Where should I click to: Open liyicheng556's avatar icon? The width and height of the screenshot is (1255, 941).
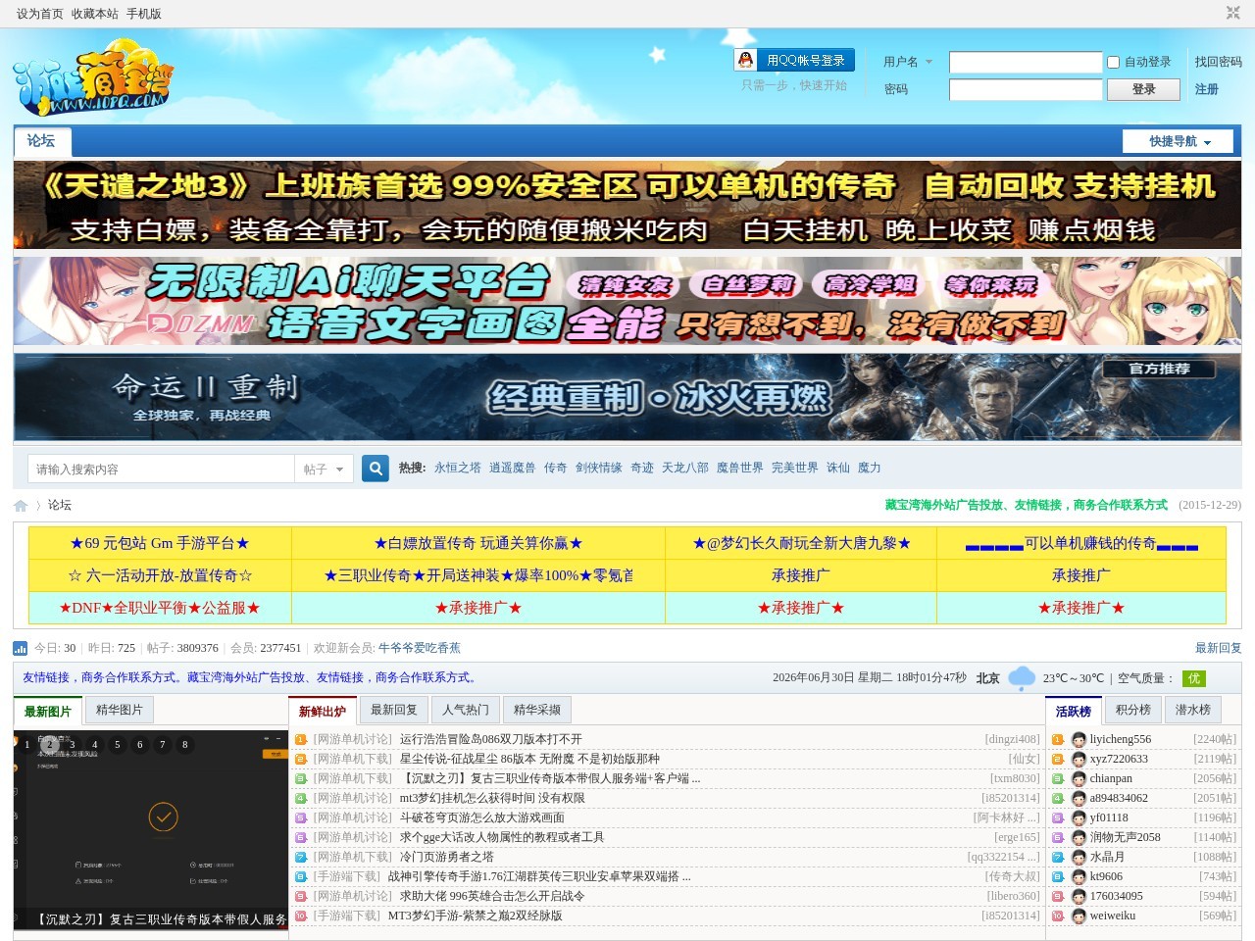pos(1079,740)
